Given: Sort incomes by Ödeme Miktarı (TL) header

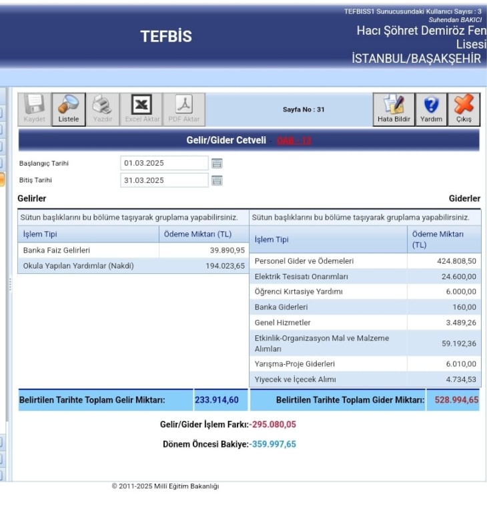Looking at the screenshot, I should pyautogui.click(x=203, y=234).
